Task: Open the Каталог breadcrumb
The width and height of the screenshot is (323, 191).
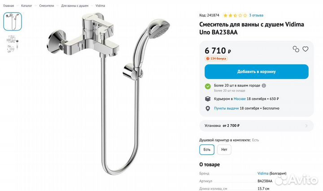Action: click(26, 6)
